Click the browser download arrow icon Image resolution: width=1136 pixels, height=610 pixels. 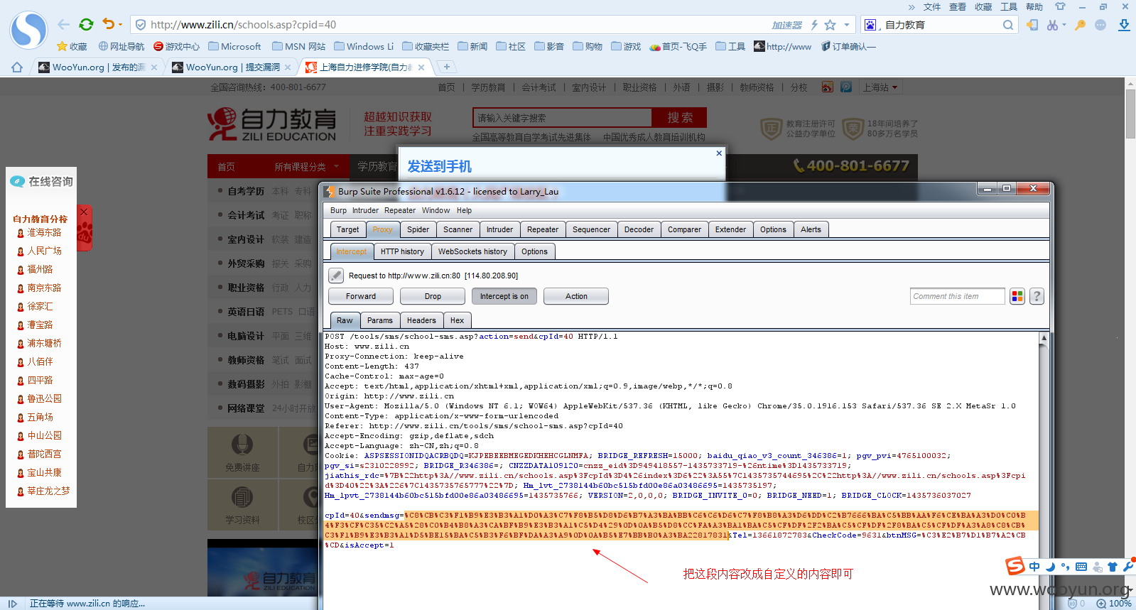(1124, 25)
